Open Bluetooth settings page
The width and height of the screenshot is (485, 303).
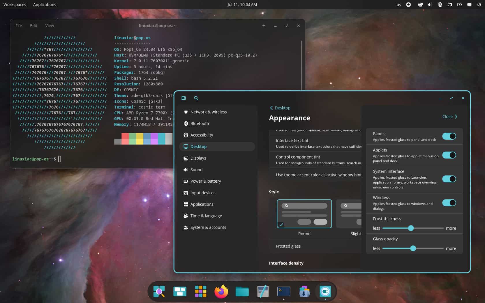coord(217,124)
